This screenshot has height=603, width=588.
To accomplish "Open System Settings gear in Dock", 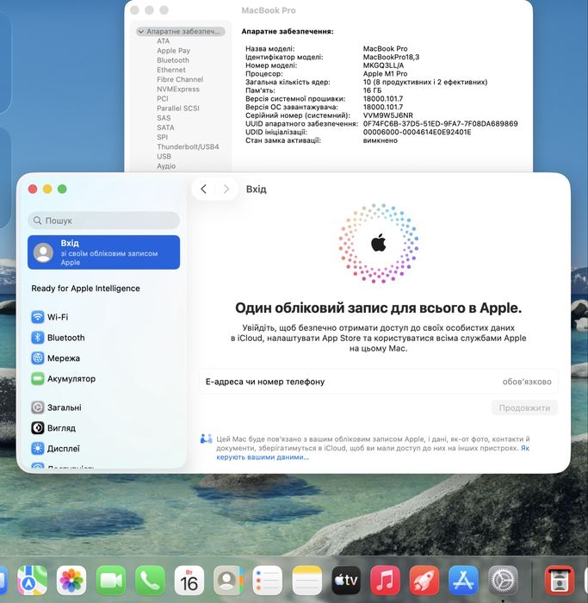I will [503, 580].
